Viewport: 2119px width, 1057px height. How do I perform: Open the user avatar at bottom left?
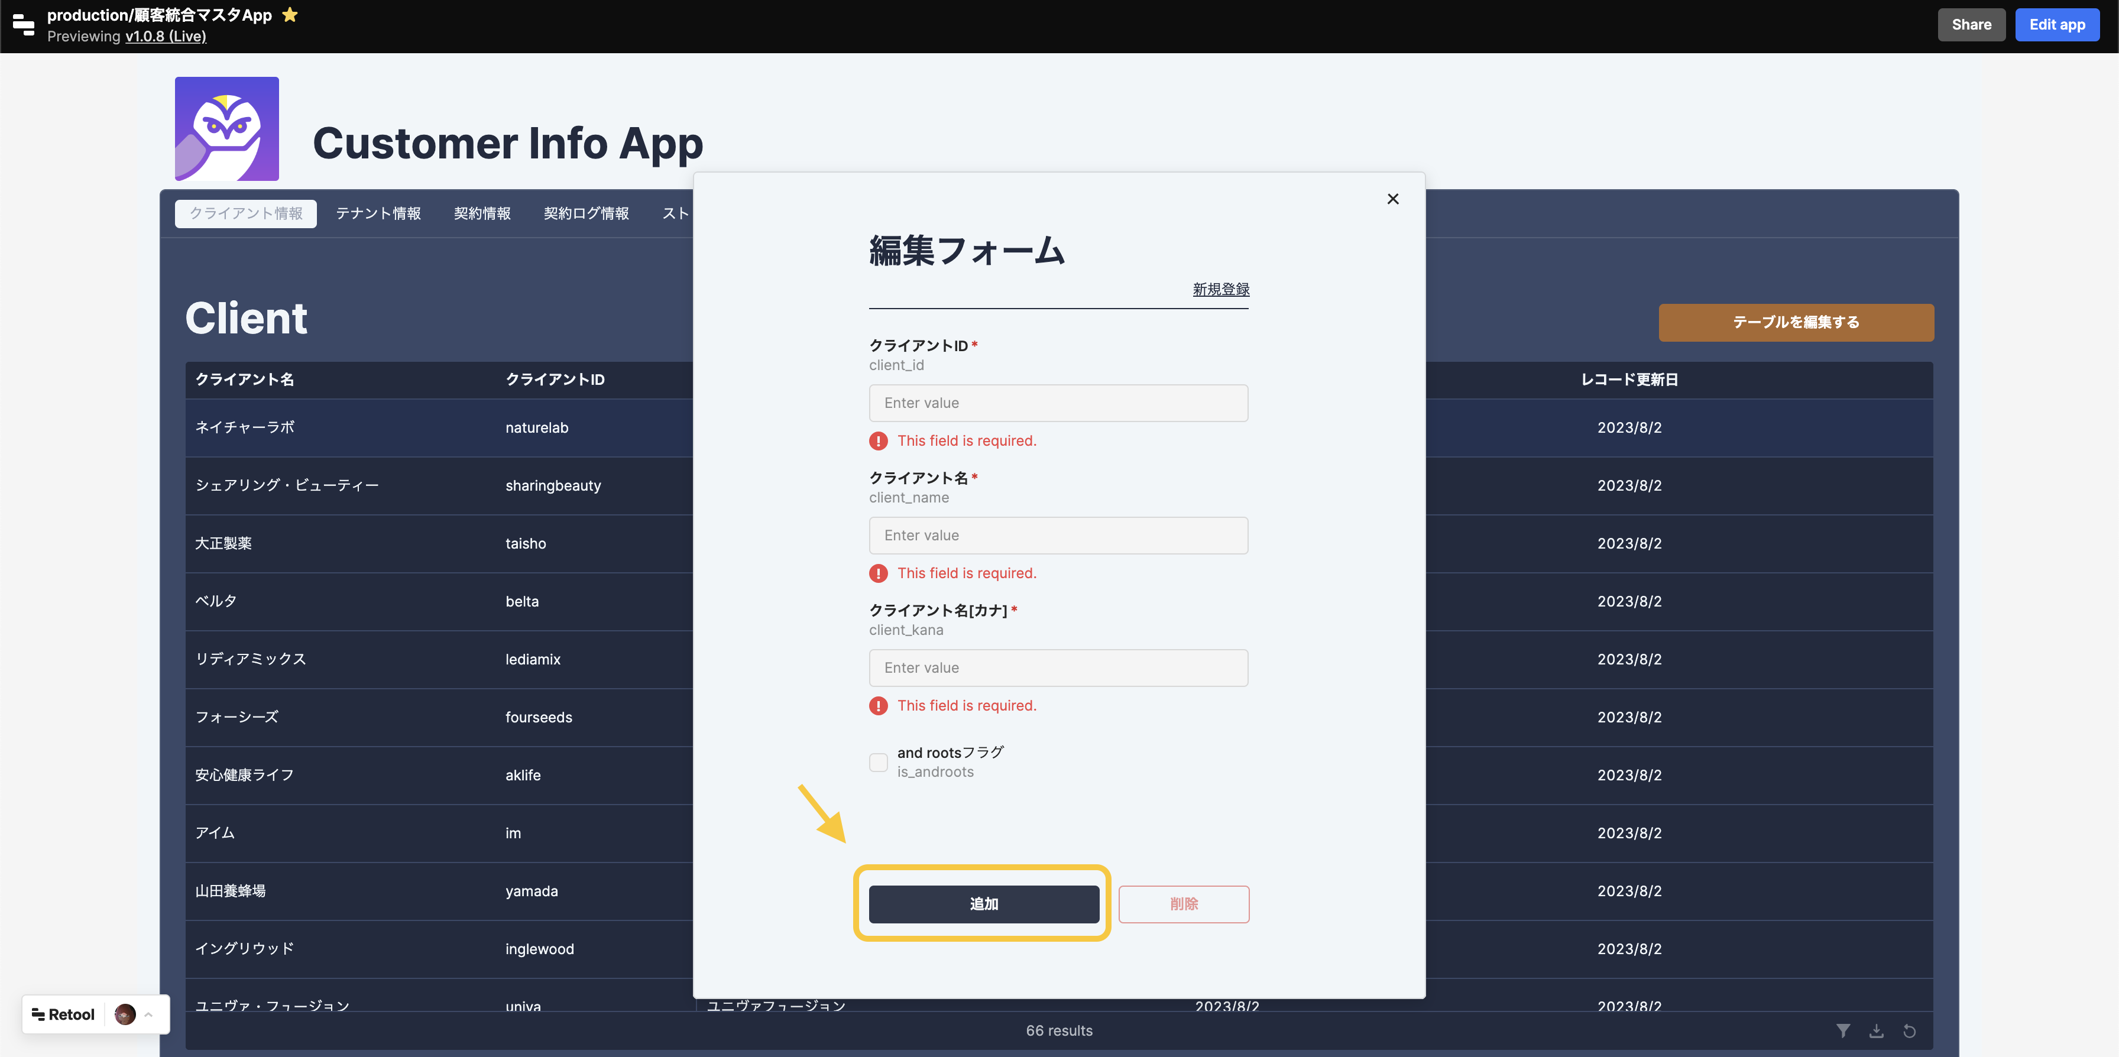124,1014
